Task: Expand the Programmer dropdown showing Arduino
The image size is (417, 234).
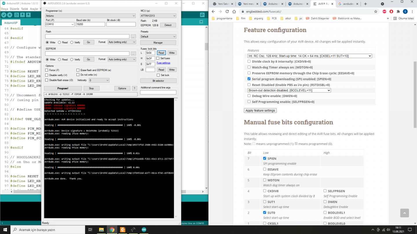Action: point(90,16)
